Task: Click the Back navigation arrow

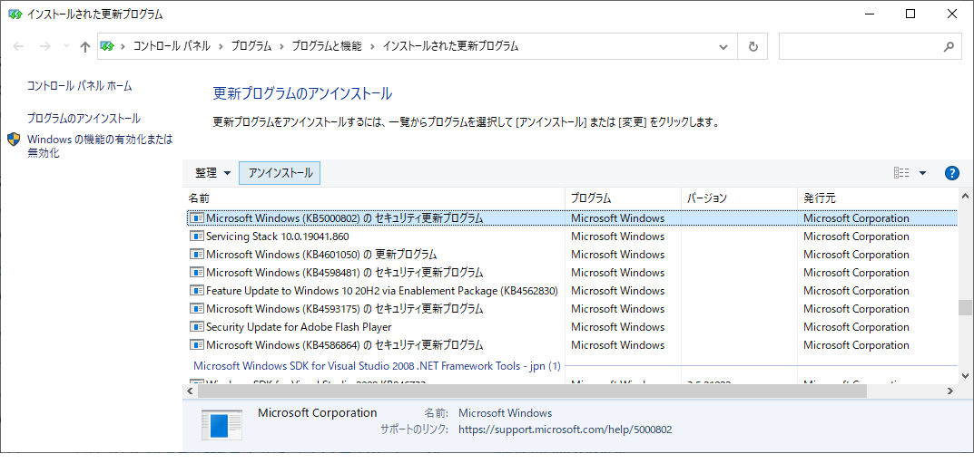Action: coord(18,46)
